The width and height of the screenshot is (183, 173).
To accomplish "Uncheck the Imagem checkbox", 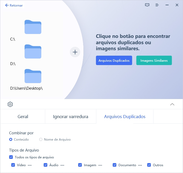I will 80,165.
